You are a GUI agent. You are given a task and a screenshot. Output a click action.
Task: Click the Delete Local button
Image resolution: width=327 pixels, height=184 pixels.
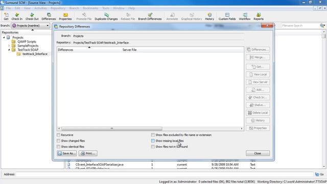[x=258, y=113]
